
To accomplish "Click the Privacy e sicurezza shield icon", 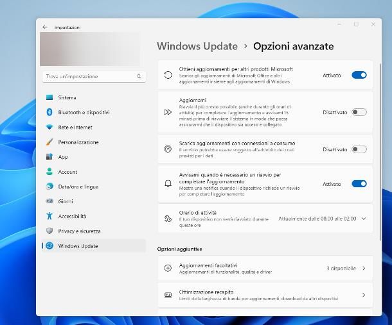I will 49,231.
